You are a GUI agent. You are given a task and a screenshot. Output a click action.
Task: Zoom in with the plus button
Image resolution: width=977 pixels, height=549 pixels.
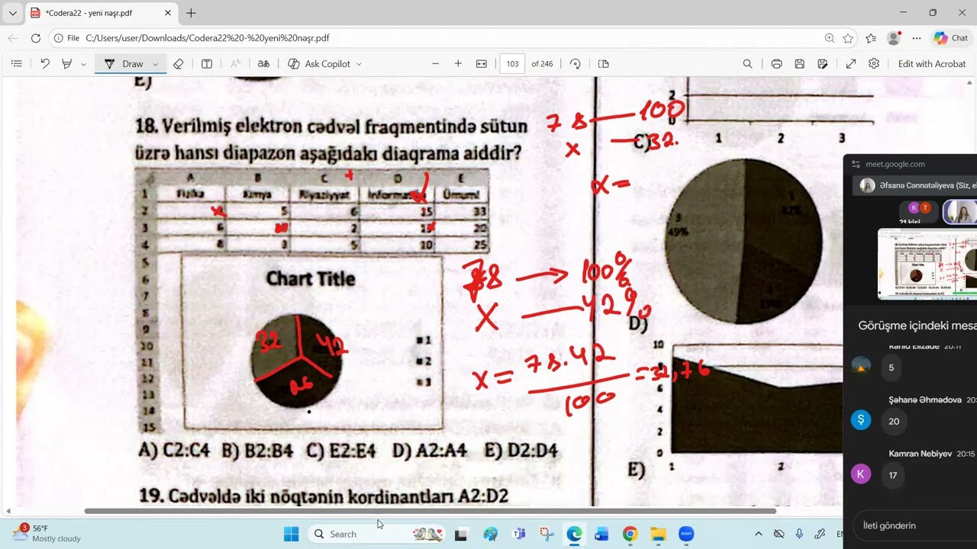coord(458,64)
